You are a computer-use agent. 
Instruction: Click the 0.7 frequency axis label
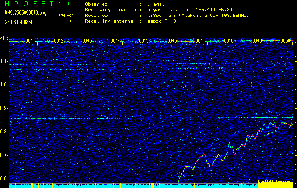coord(4,155)
